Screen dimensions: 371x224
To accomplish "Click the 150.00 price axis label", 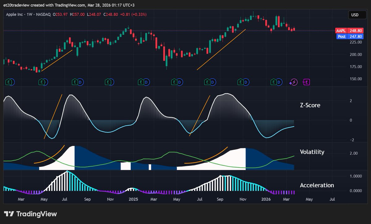I will coord(356,79).
